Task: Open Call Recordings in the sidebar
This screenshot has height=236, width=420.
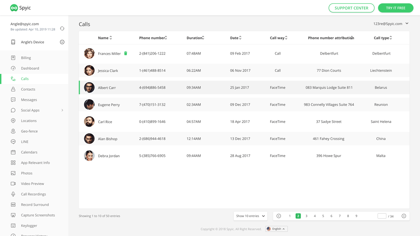Action: click(x=33, y=194)
